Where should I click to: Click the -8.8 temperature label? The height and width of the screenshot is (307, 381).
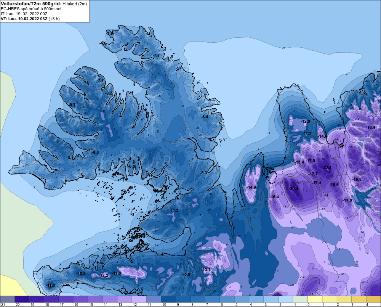[x=95, y=152]
